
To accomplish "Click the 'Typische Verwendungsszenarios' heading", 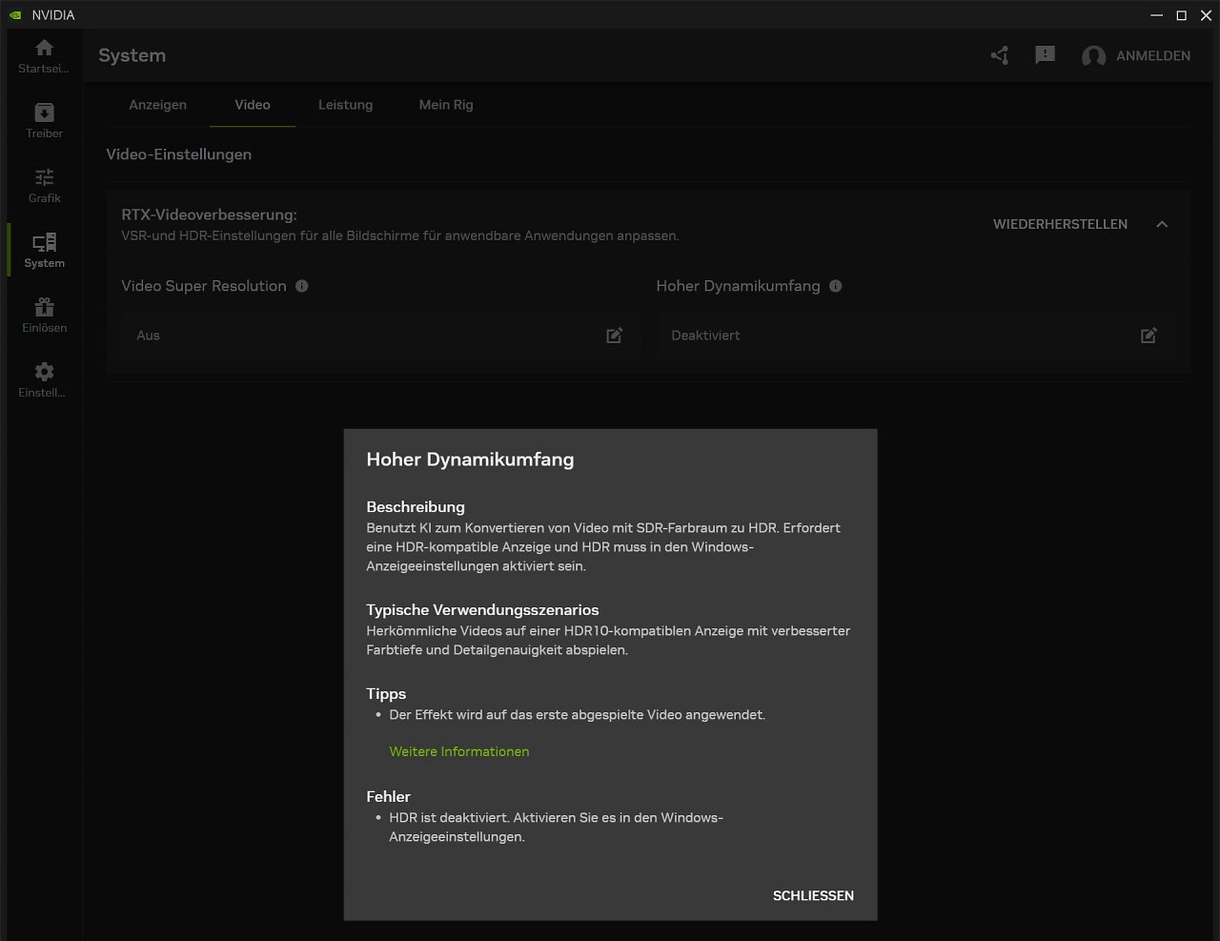I will 482,610.
